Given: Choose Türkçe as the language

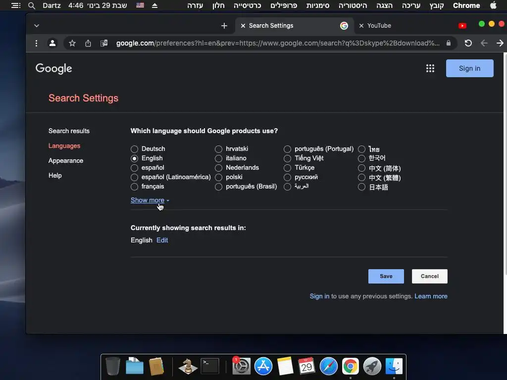Looking at the screenshot, I should 287,168.
